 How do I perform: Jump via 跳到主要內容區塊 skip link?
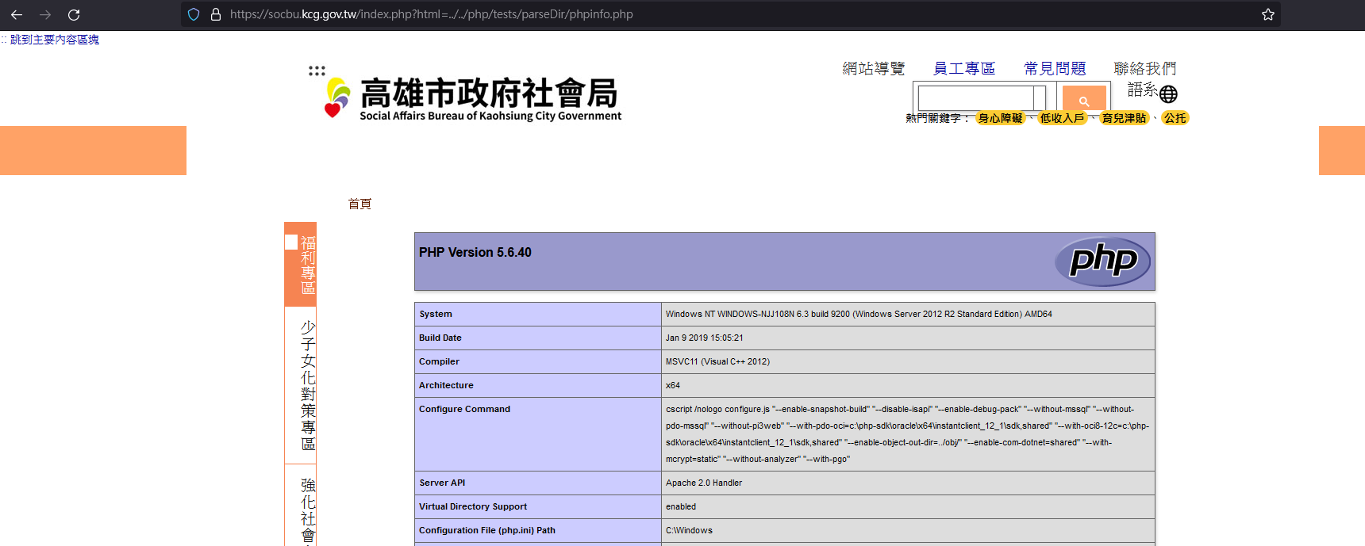54,40
